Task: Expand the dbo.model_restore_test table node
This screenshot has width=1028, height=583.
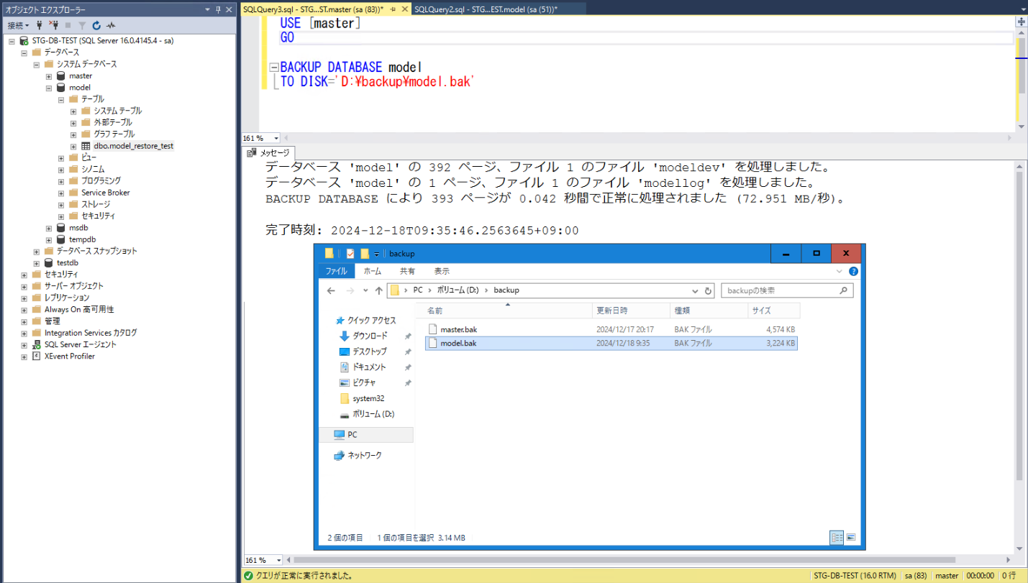Action: (73, 146)
